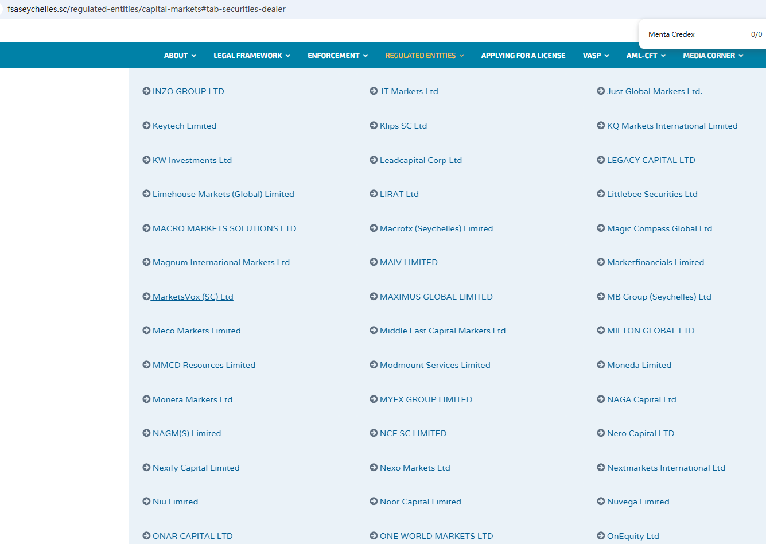
Task: Go to APPLYING FOR A LICENSE page
Action: tap(523, 56)
